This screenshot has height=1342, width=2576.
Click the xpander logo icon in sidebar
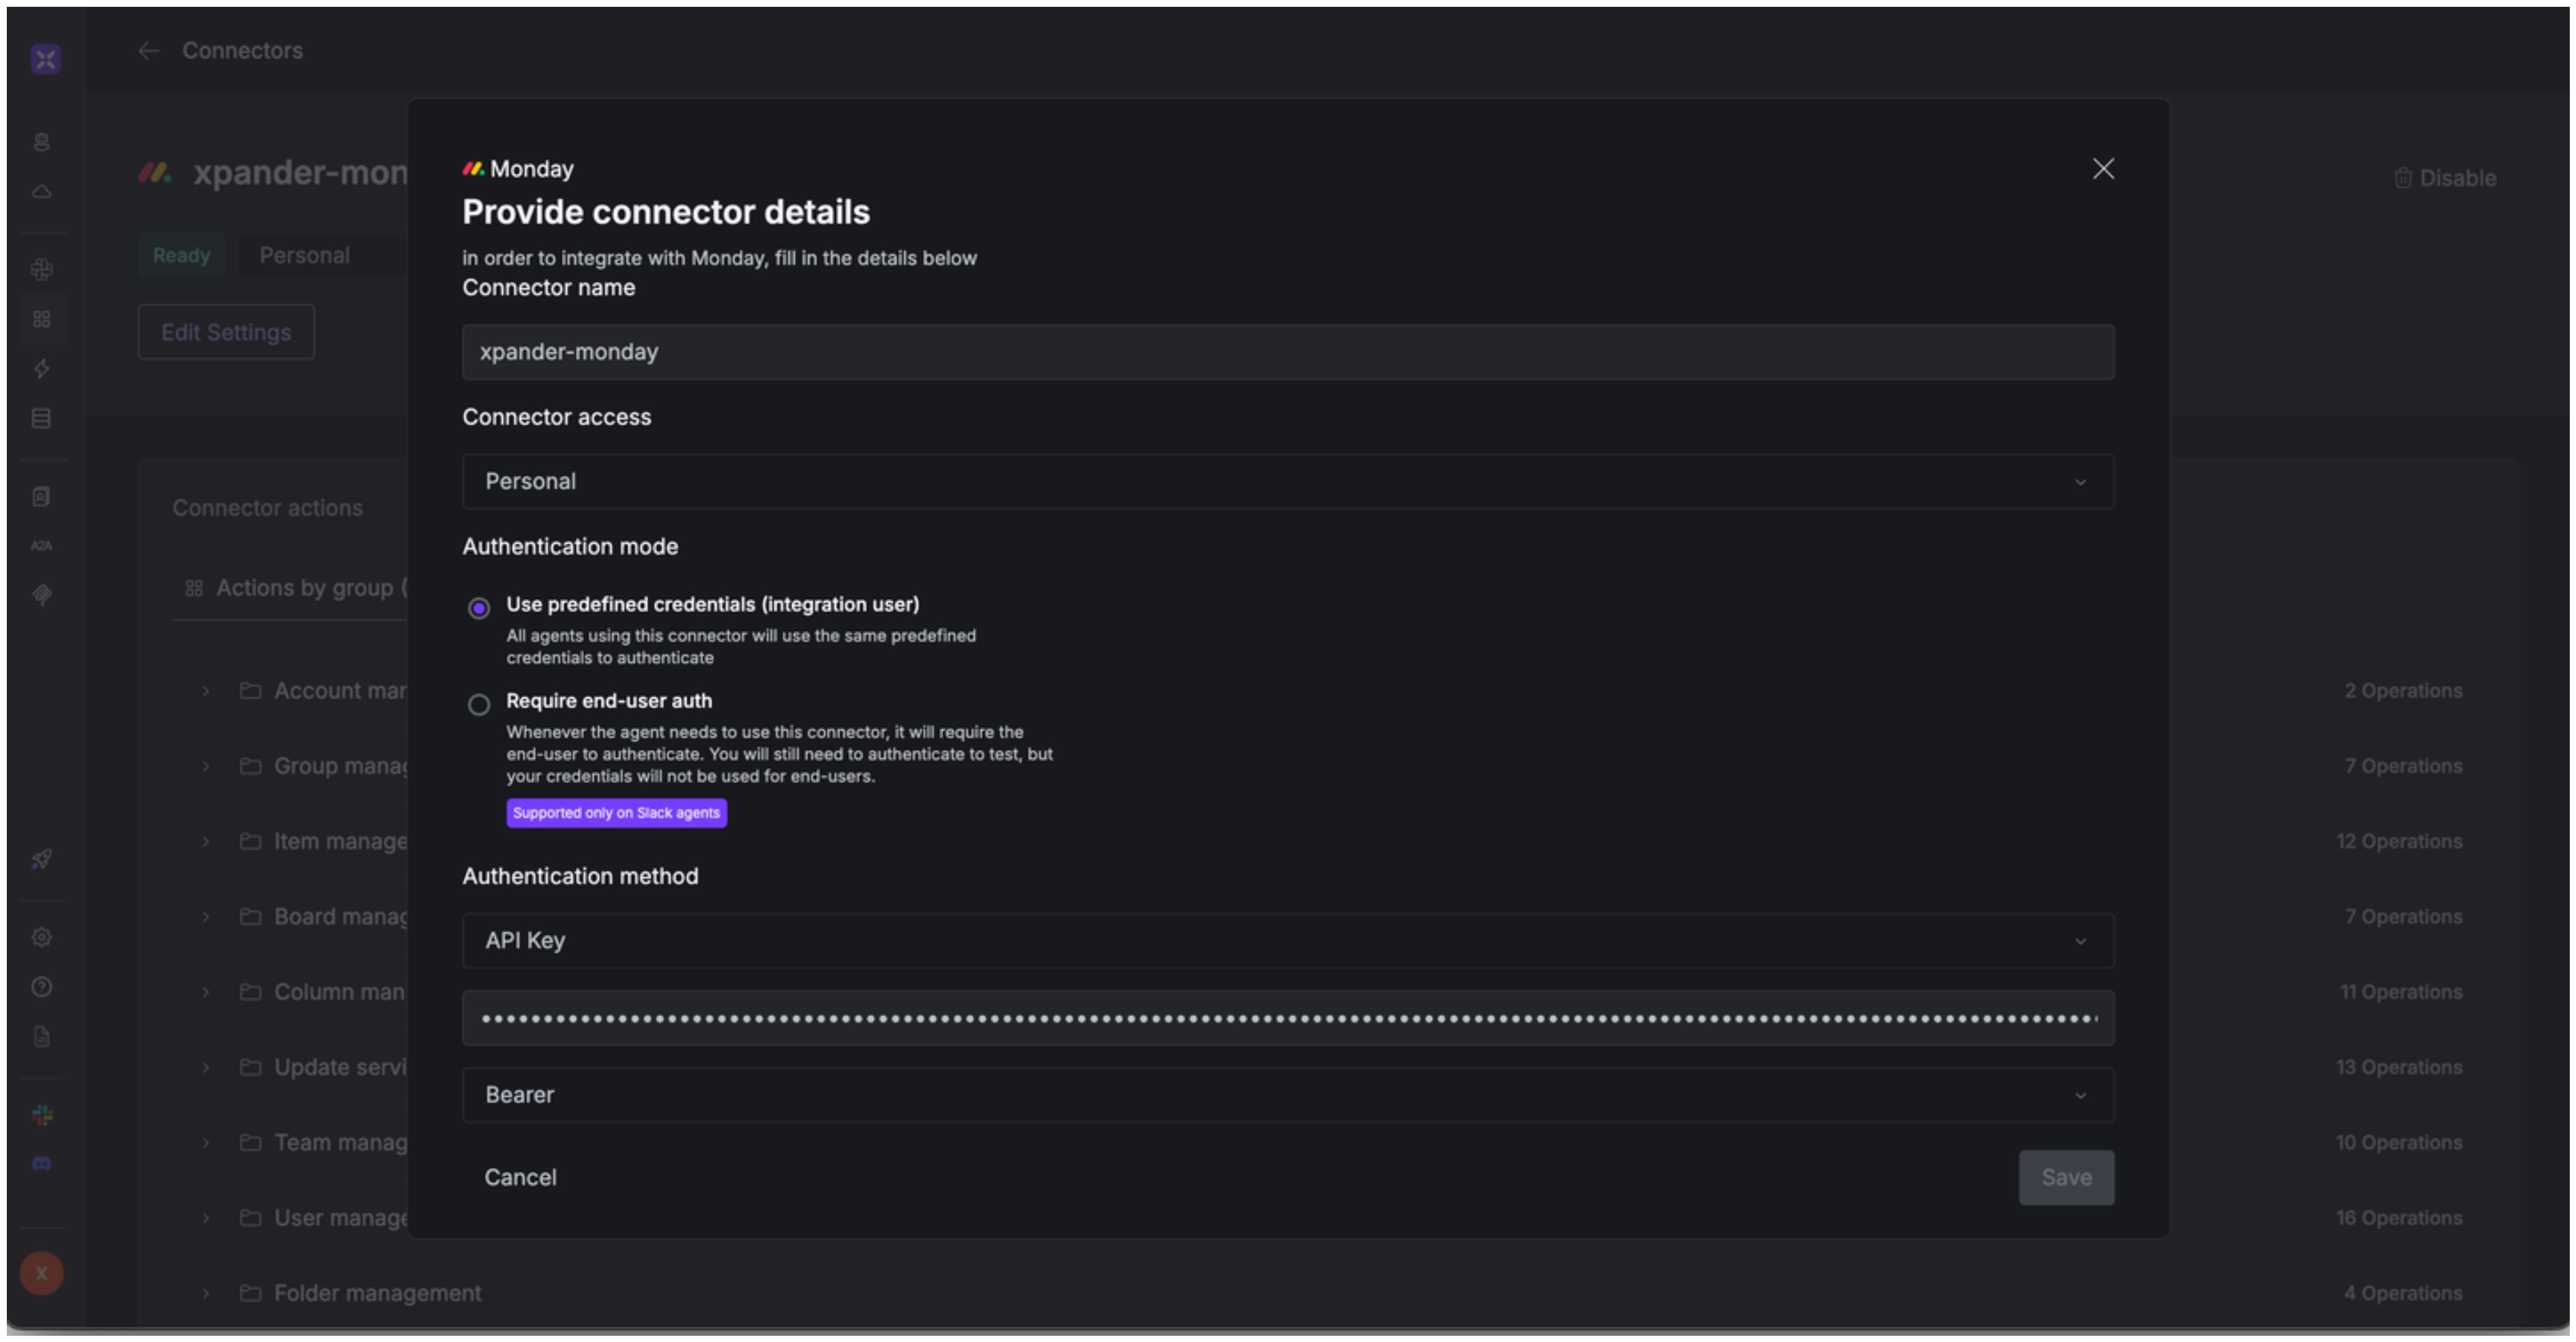(x=45, y=59)
